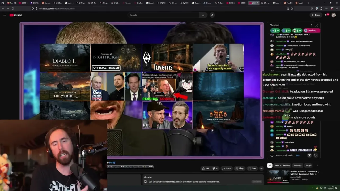This screenshot has width=340, height=191.
Task: Open Diablo II Ambience recommended video thumbnail
Action: [x=278, y=176]
